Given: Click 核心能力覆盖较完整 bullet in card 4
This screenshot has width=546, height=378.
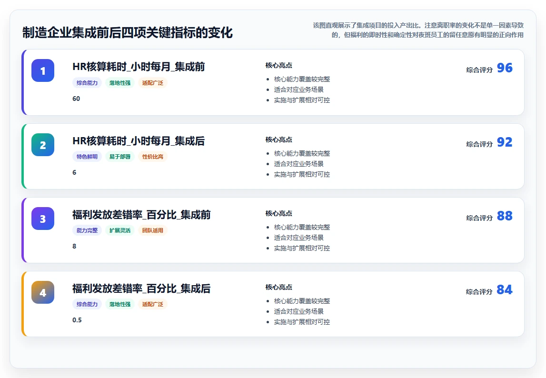Looking at the screenshot, I should click(302, 301).
